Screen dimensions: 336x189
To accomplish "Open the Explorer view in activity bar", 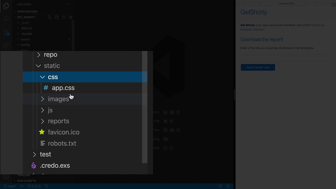I will 6,6.
